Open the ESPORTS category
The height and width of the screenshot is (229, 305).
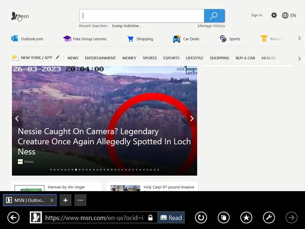(x=171, y=58)
